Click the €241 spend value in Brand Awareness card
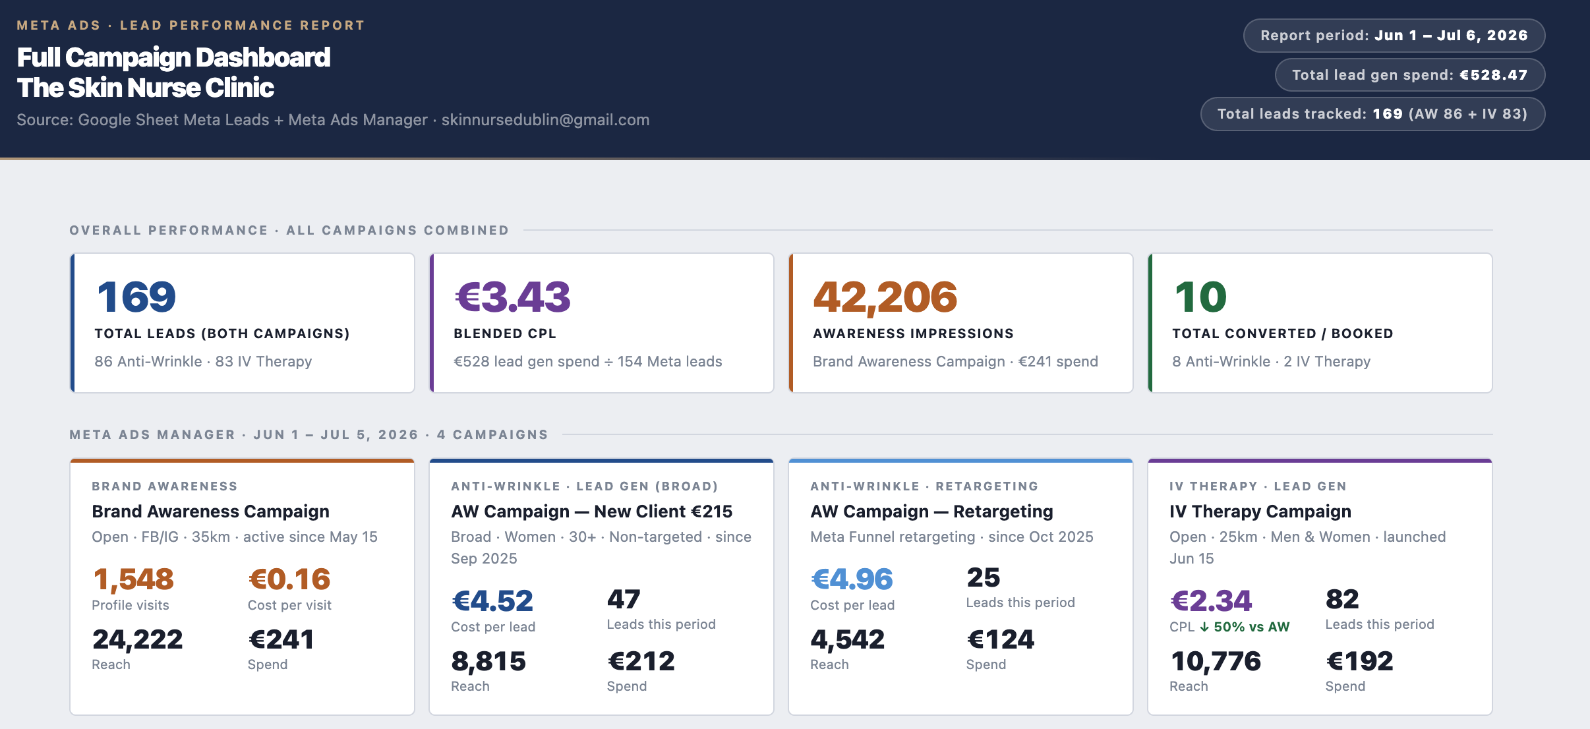Viewport: 1590px width, 729px height. pyautogui.click(x=281, y=639)
